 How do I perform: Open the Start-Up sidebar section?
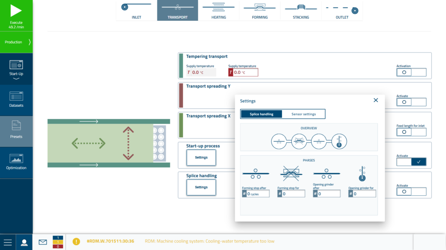click(16, 67)
